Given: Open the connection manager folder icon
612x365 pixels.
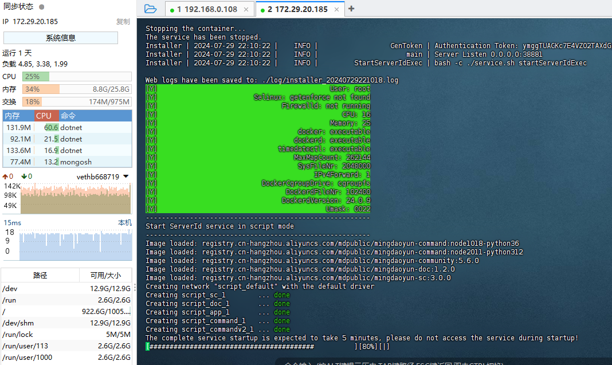Looking at the screenshot, I should click(x=150, y=9).
